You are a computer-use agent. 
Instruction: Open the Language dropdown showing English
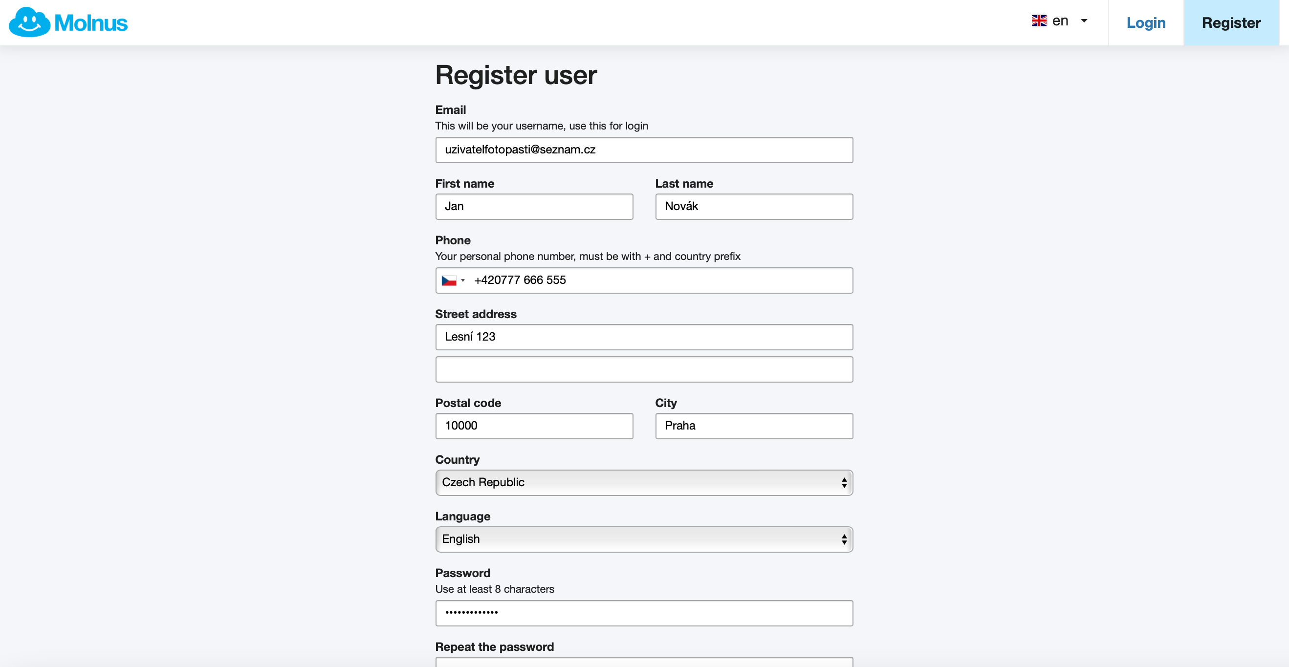pyautogui.click(x=644, y=539)
